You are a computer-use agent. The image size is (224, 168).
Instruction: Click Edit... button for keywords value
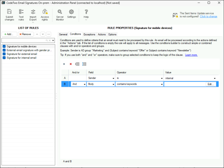pos(211,84)
